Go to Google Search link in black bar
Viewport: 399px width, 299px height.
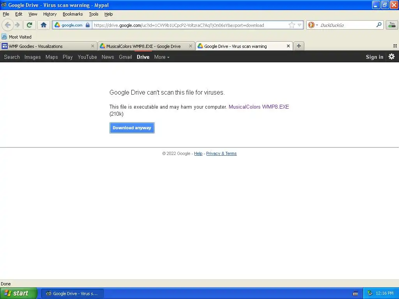(12, 57)
